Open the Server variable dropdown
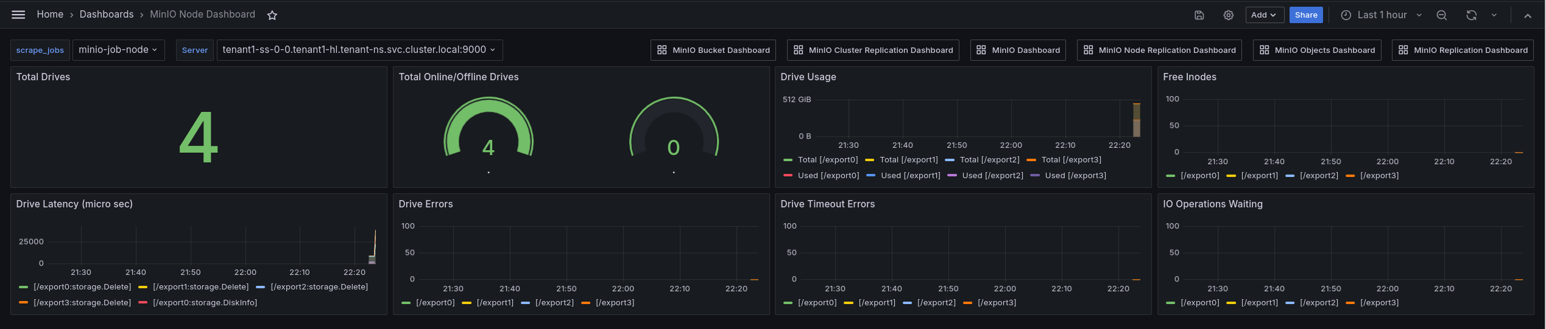The height and width of the screenshot is (329, 1546). 359,50
